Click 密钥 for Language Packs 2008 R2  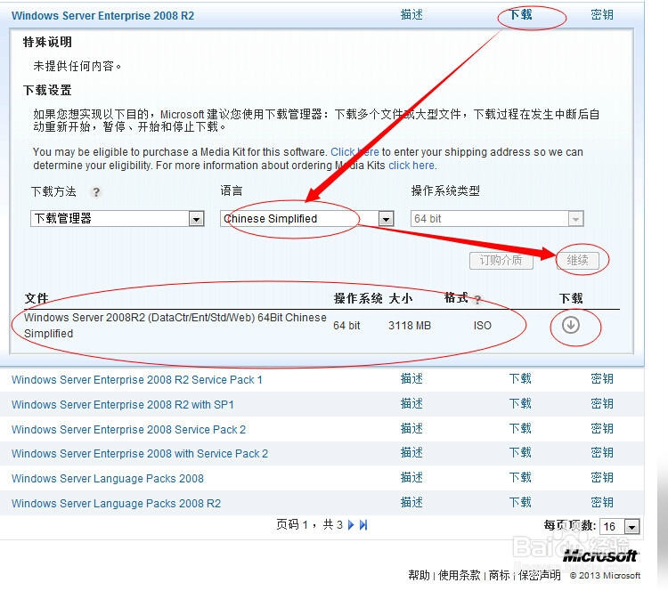point(602,502)
